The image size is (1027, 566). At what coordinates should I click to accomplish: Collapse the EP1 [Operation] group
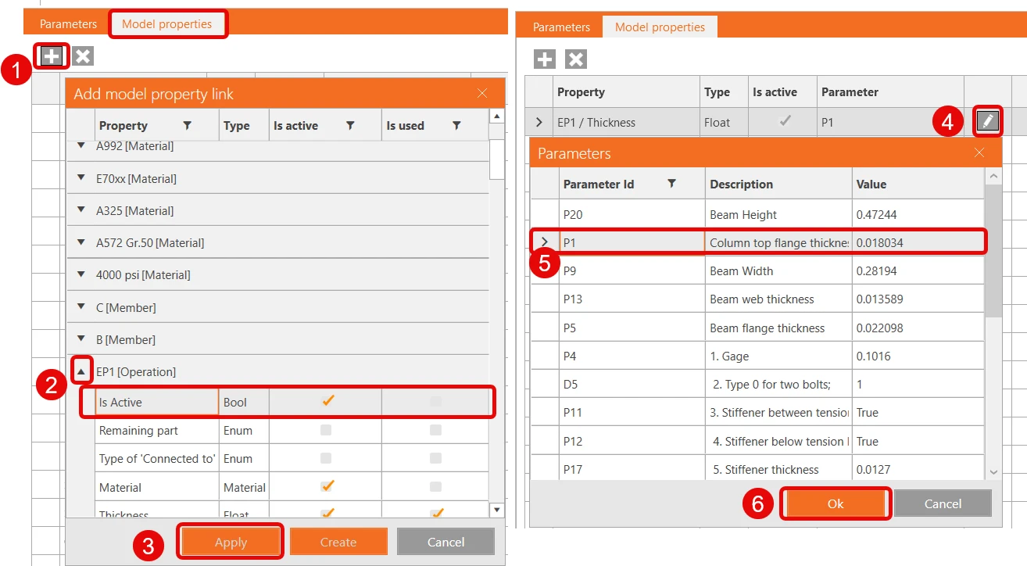tap(81, 372)
